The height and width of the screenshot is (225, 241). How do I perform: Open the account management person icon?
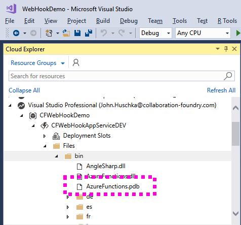pos(76,62)
